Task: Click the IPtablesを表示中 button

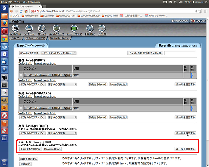Action: (30, 53)
